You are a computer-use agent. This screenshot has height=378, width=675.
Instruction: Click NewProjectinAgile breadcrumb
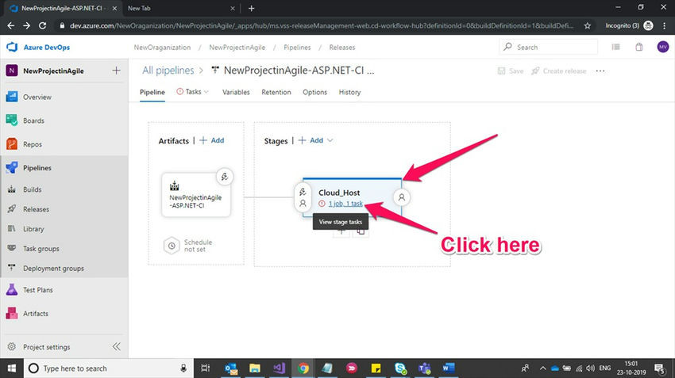pos(237,48)
